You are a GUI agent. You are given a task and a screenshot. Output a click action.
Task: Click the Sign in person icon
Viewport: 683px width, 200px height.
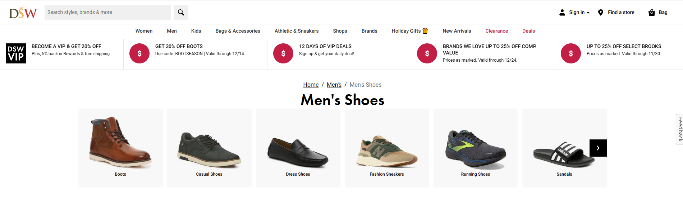coord(562,13)
